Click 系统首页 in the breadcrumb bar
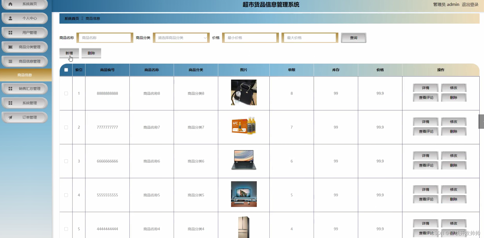 coord(71,18)
